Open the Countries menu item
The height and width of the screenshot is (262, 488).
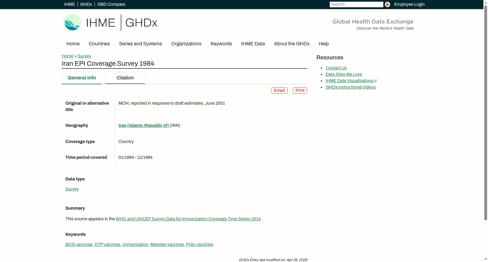(x=99, y=44)
